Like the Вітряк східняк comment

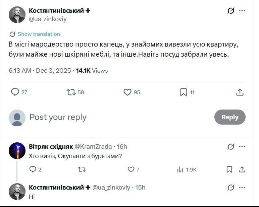click(131, 169)
